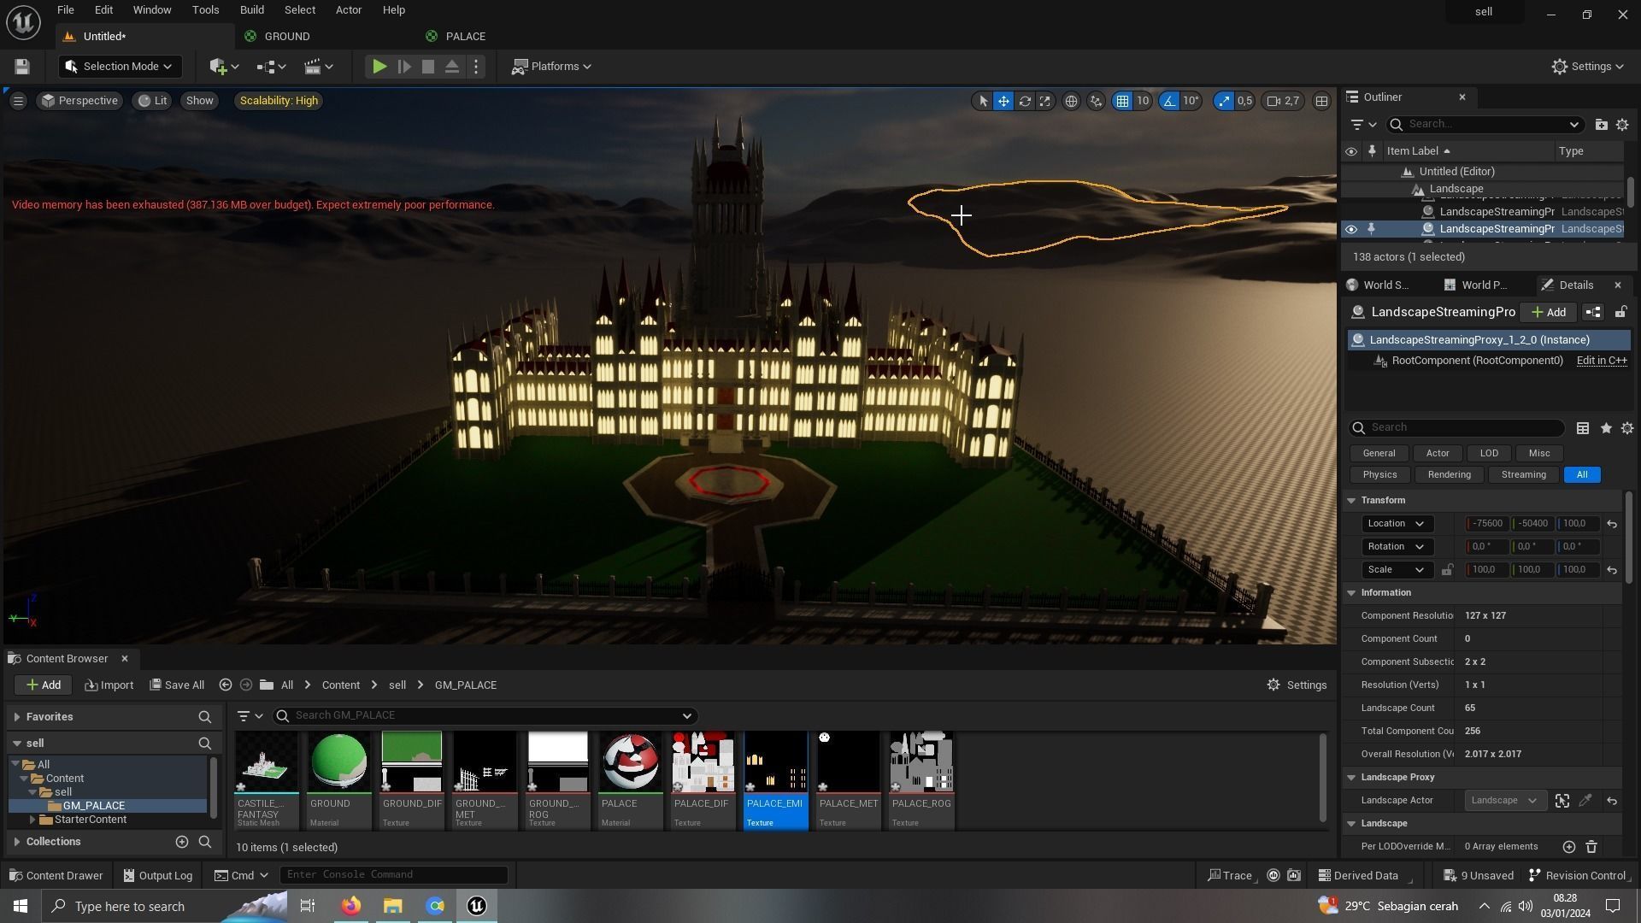Open the Blueprint/add script icon in Details
Viewport: 1641px width, 923px height.
point(1593,313)
